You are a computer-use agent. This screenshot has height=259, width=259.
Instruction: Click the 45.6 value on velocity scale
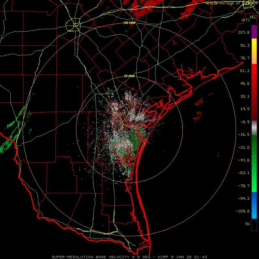(x=245, y=83)
